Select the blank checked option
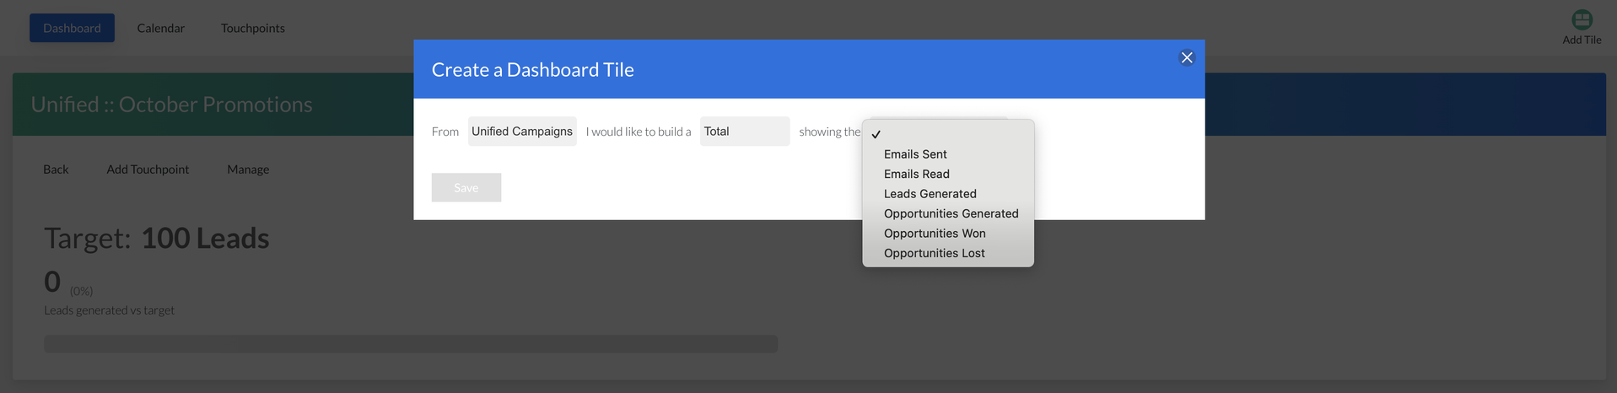Screen dimensions: 1617x393 (948, 134)
